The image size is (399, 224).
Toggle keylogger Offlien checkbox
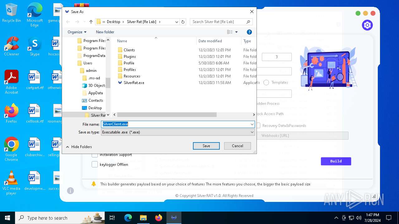pyautogui.click(x=95, y=165)
